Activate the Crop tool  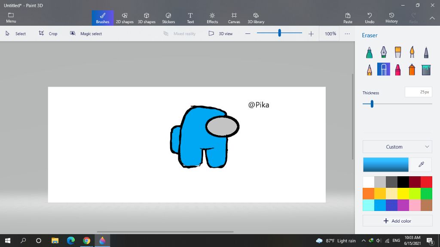pos(48,33)
